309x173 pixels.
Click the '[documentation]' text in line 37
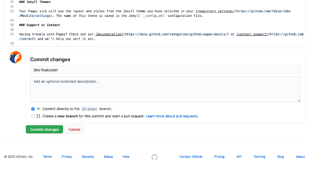click(x=109, y=34)
